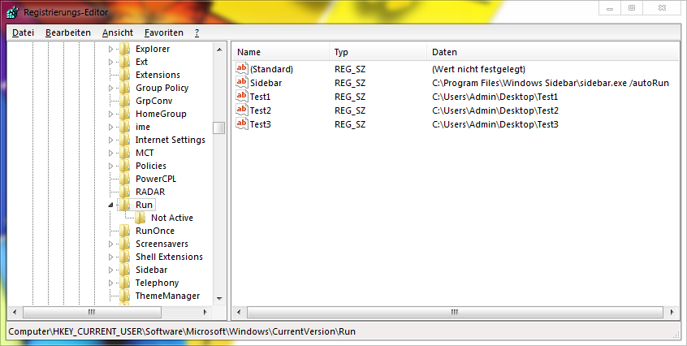Select the ThemeManager tree key
687x346 pixels.
[x=167, y=296]
